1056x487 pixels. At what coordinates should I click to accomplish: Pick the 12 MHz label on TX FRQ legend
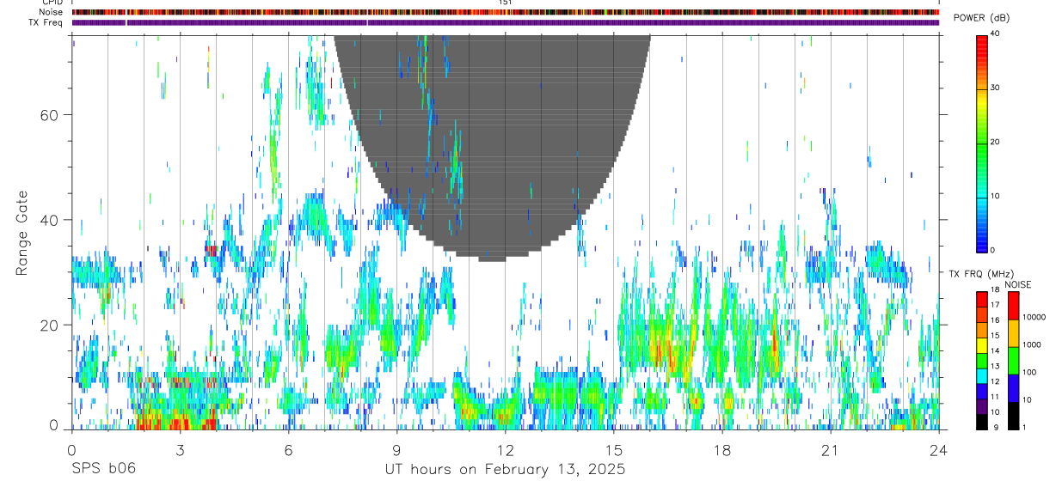995,381
